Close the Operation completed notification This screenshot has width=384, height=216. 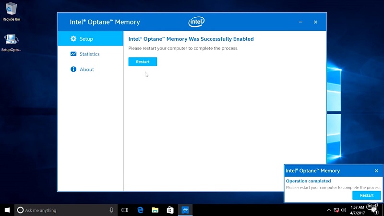376,171
